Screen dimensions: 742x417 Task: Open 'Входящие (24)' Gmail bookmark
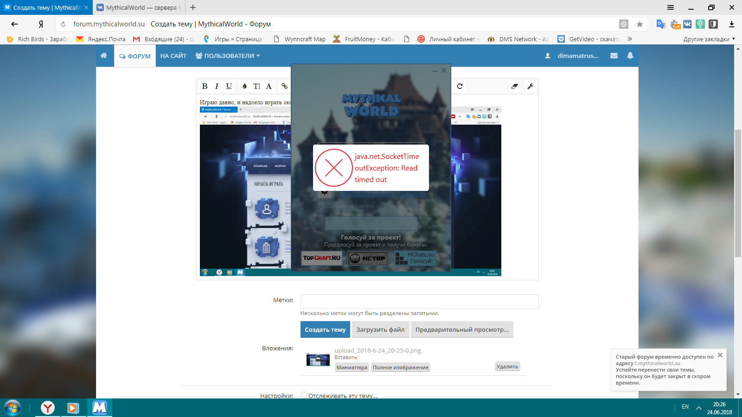pyautogui.click(x=164, y=39)
